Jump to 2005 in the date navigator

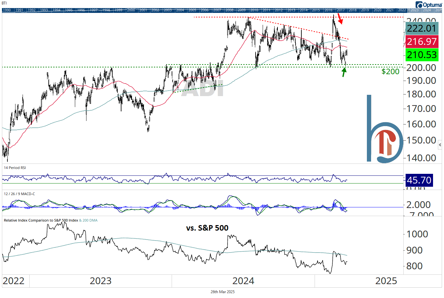coord(193,10)
